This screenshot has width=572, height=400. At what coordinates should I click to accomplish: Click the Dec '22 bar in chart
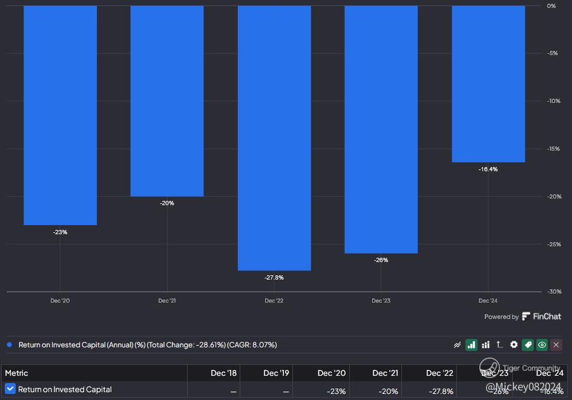coord(274,138)
